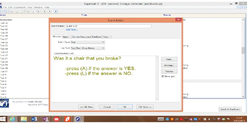Open the File menu

[5, 7]
